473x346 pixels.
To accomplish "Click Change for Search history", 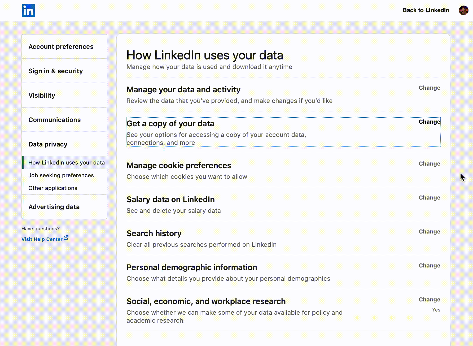I will click(430, 232).
